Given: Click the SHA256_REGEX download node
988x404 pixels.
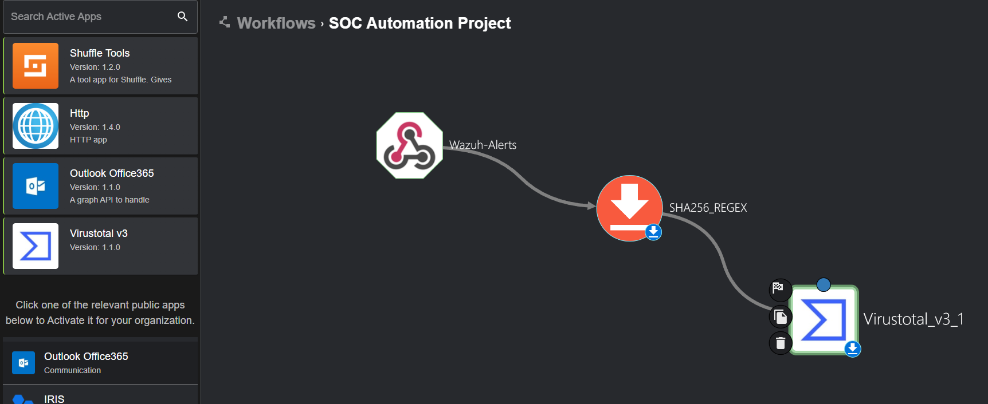Looking at the screenshot, I should (629, 208).
